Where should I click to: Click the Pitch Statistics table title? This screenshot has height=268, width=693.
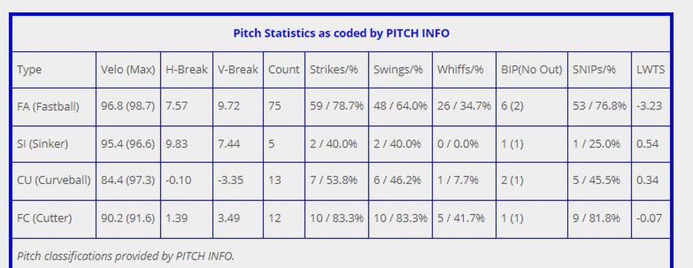point(341,33)
